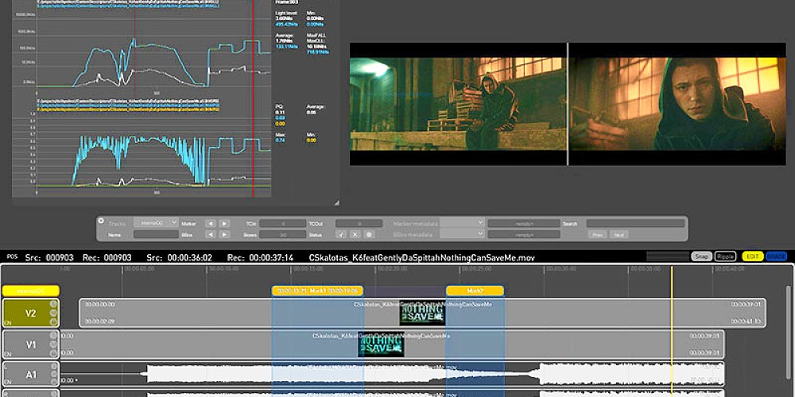Go to previous Bbox arrow
795x397 pixels.
[211, 234]
